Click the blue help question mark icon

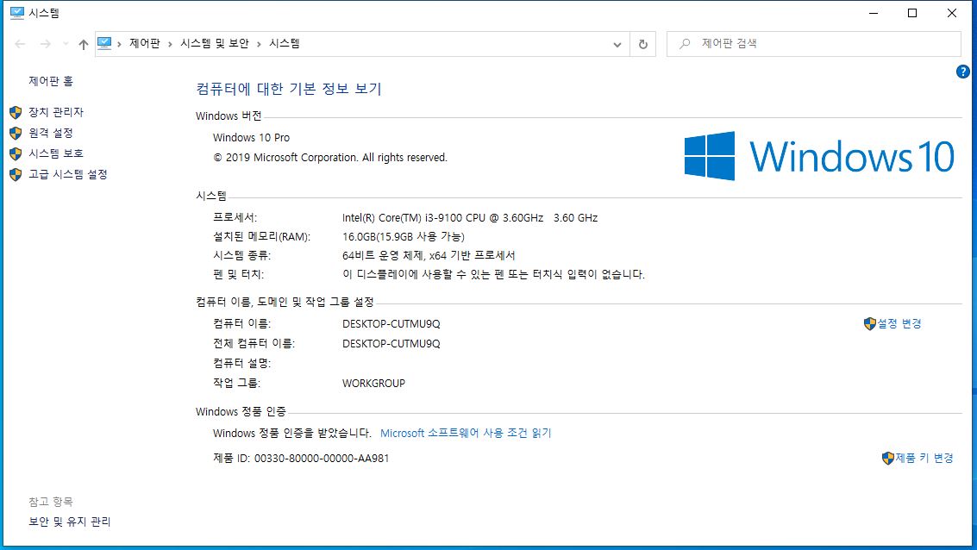coord(962,72)
